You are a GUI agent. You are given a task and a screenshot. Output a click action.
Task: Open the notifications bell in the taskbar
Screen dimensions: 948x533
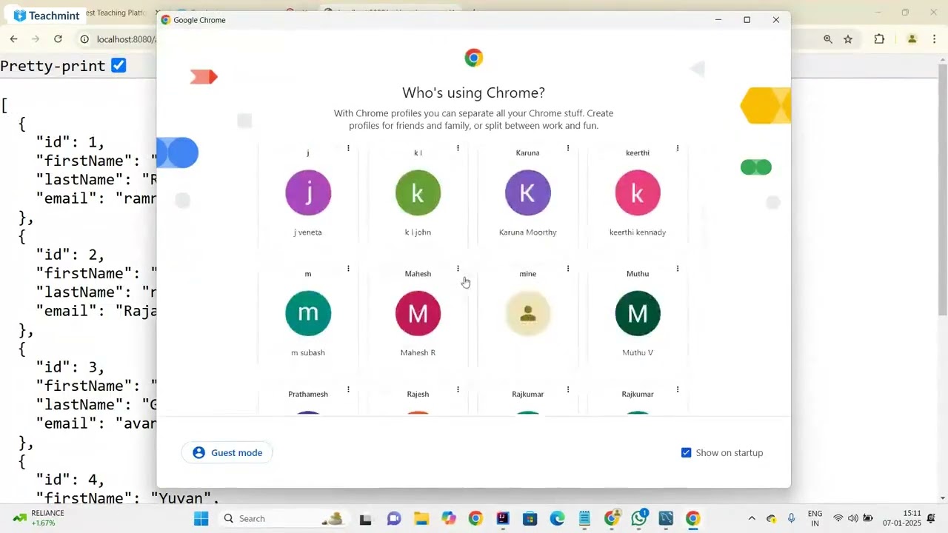[x=932, y=518]
